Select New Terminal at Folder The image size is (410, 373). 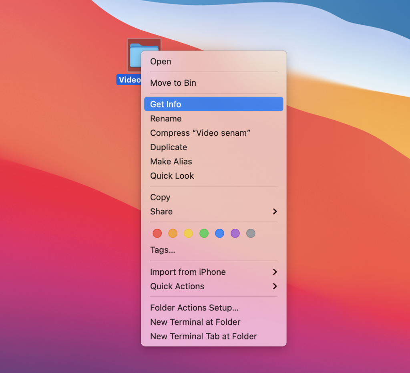click(214, 322)
